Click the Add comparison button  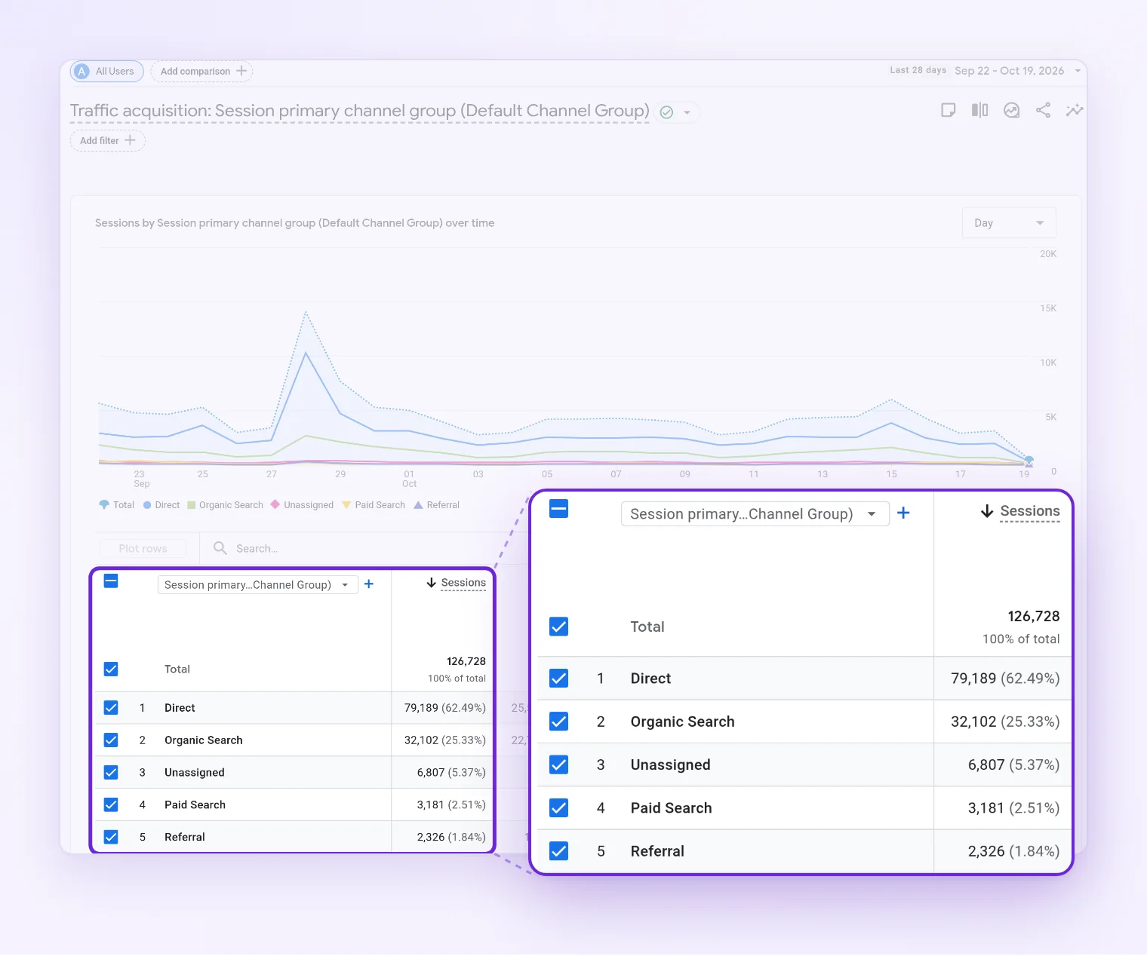click(x=201, y=72)
